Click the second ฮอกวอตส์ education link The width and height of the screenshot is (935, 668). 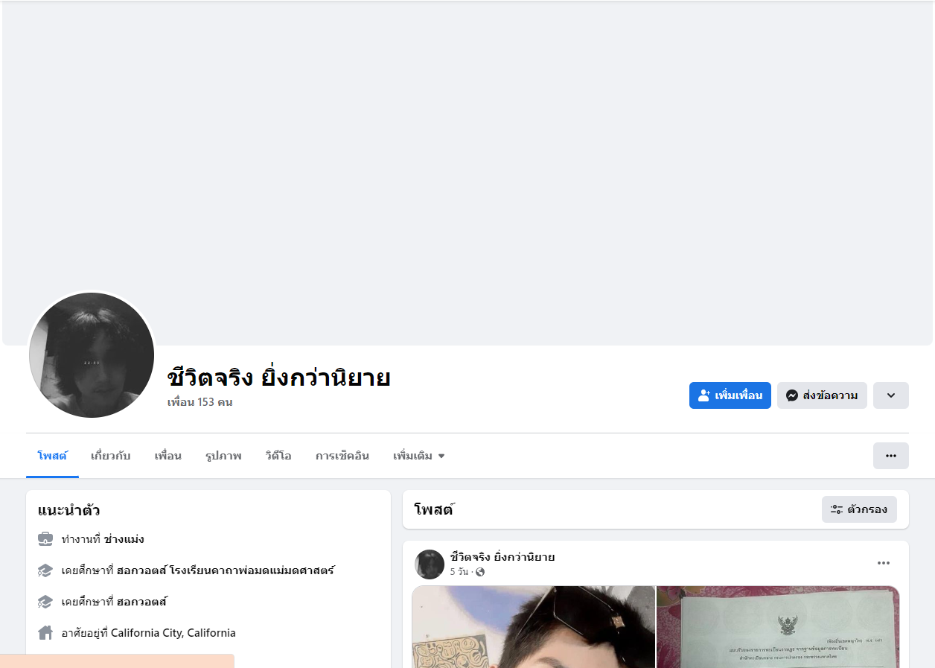pyautogui.click(x=142, y=602)
